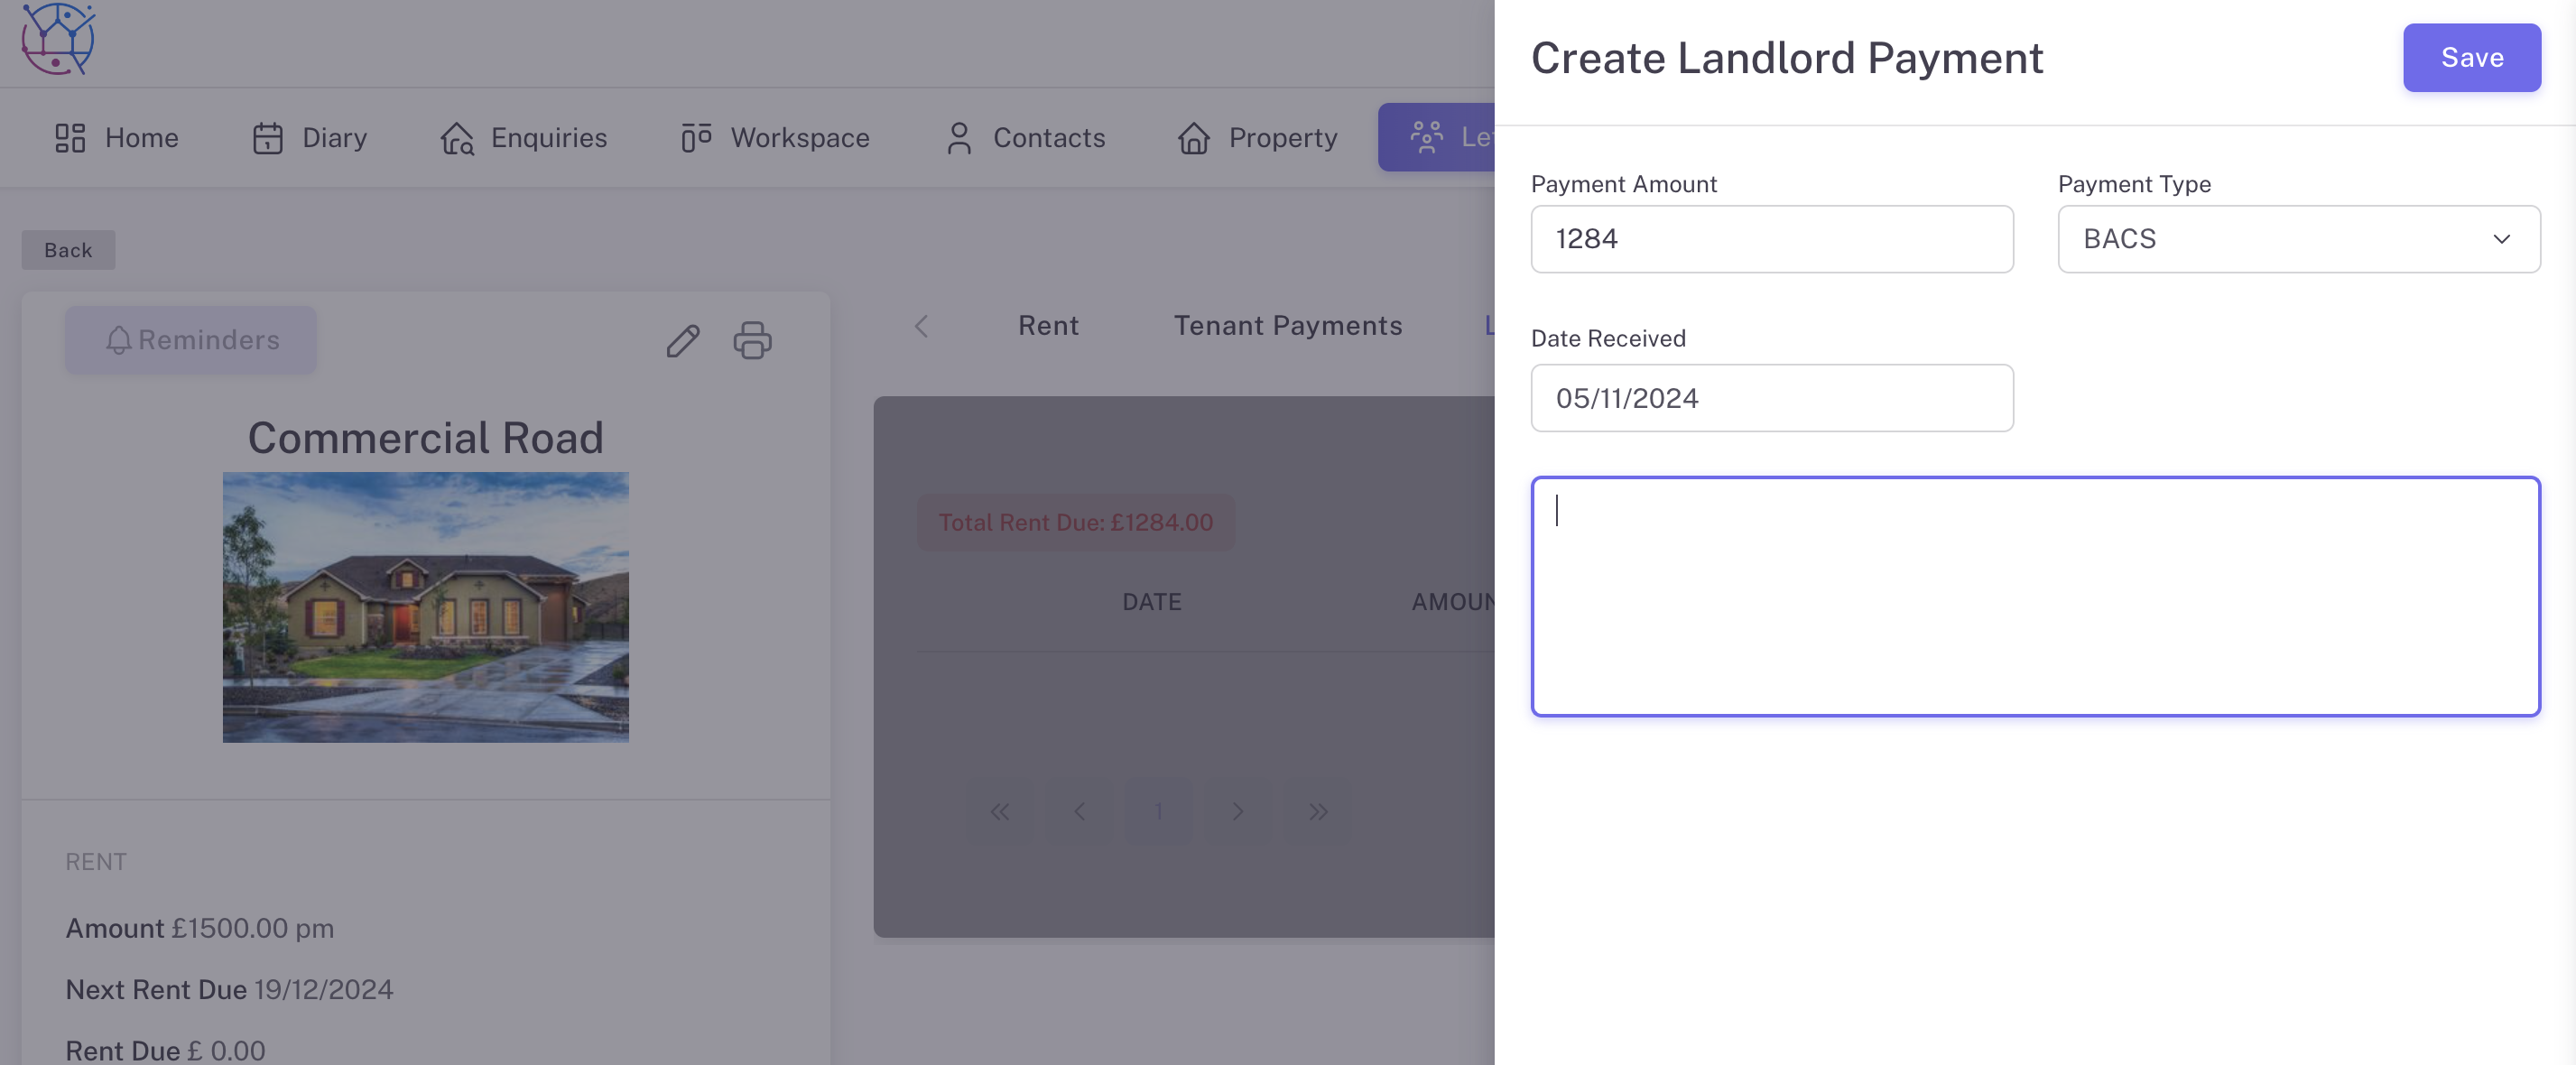Viewport: 2576px width, 1065px height.
Task: Click the app logo icon
Action: [58, 39]
